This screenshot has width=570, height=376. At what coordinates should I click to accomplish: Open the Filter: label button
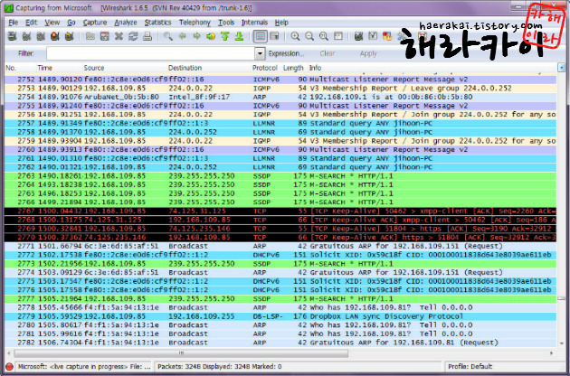pos(26,53)
